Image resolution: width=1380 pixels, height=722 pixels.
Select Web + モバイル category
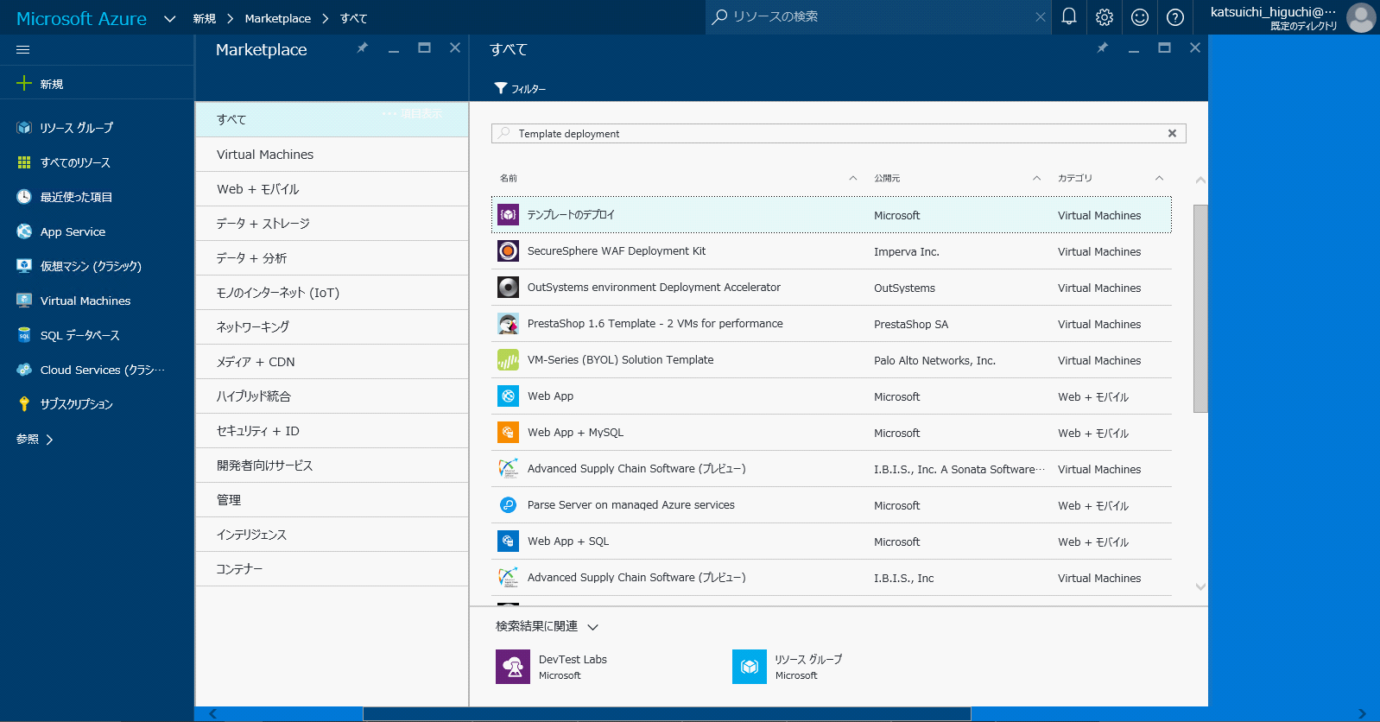332,188
